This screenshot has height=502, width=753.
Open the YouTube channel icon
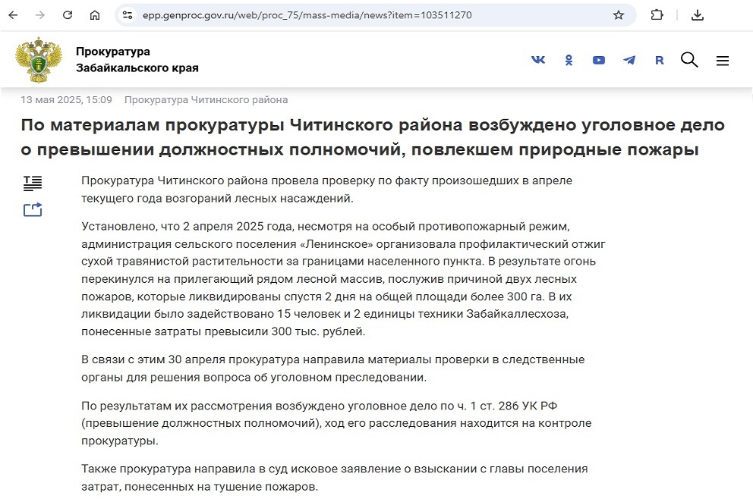tap(599, 60)
